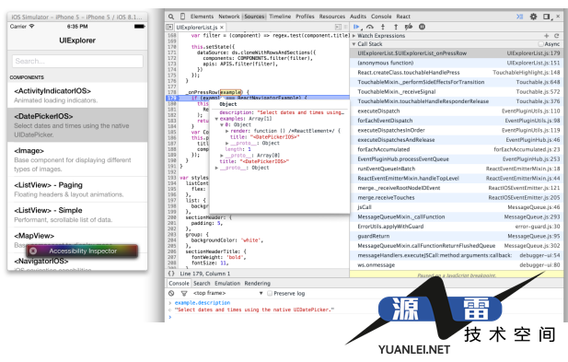
Task: Click line number 179 breakpoint in gutter
Action: coord(172,99)
